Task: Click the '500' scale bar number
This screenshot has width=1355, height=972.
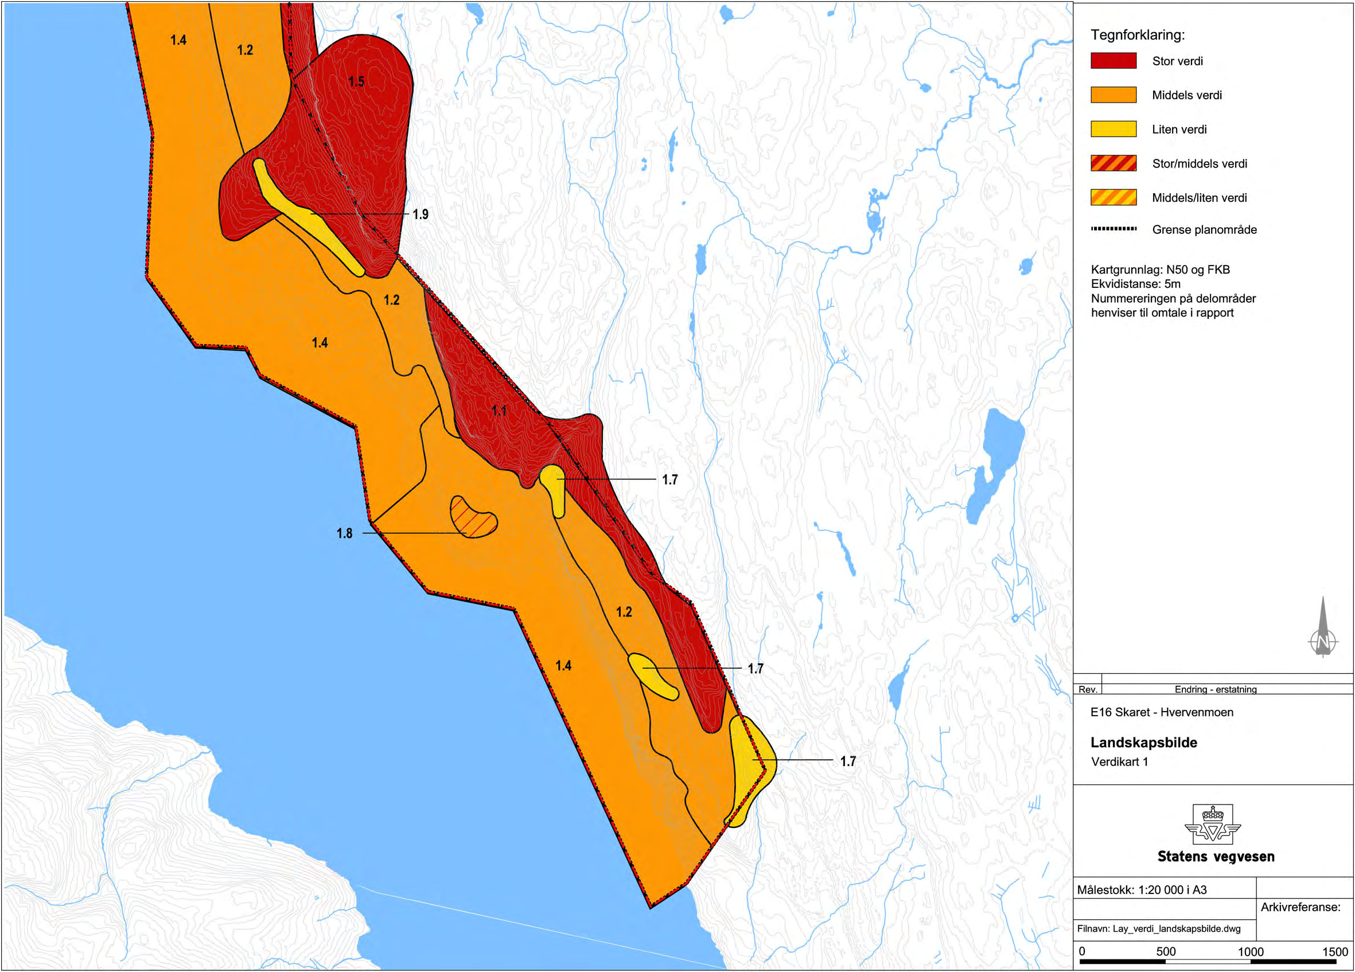Action: tap(1166, 951)
